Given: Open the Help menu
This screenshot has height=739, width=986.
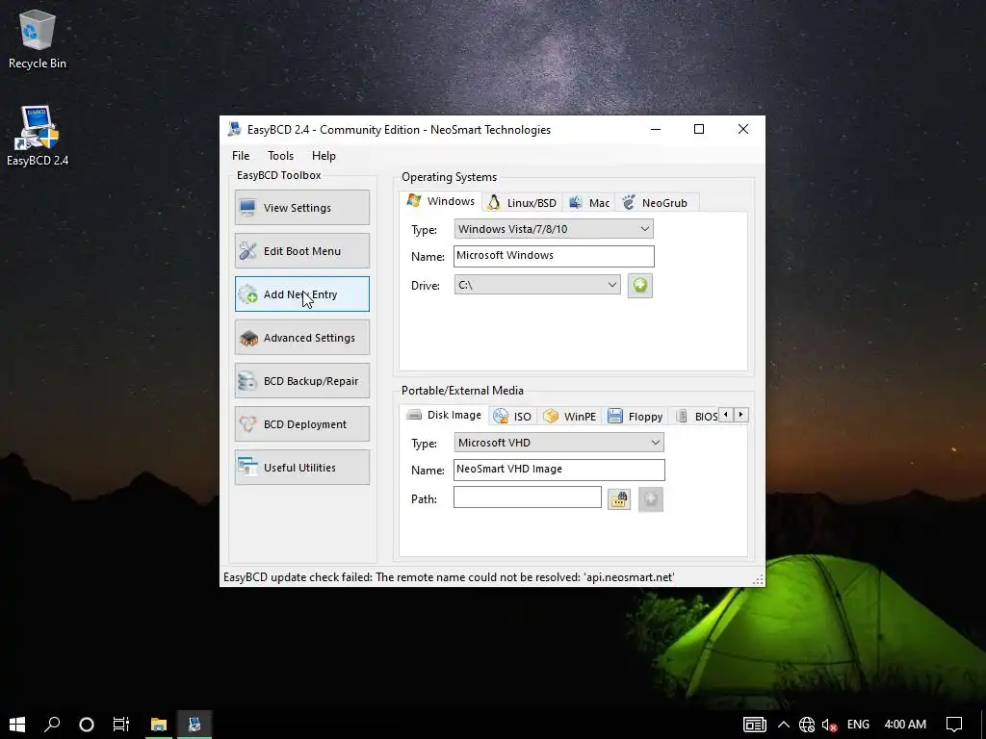Looking at the screenshot, I should [x=324, y=156].
